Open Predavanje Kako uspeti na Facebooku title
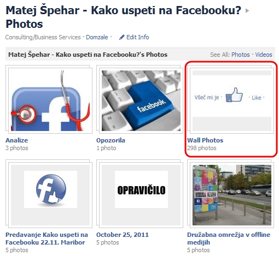This screenshot has width=279, height=256. coord(47,239)
